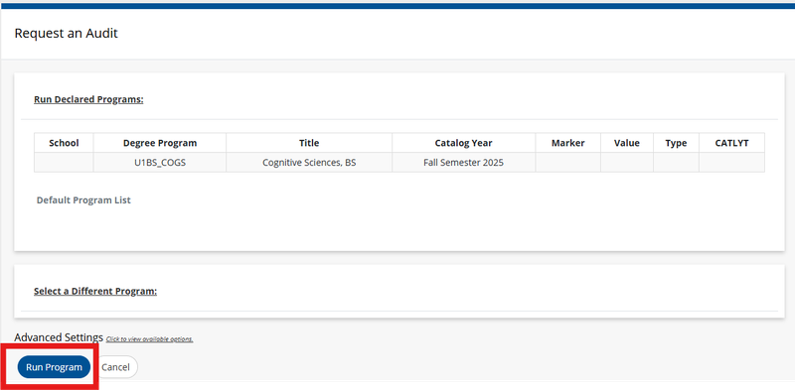This screenshot has width=795, height=390.
Task: Click the CATLYT column header
Action: tap(731, 143)
